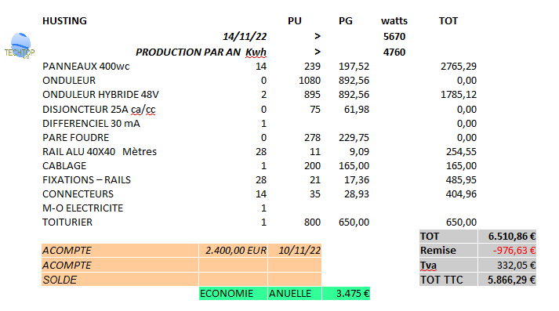Click the PARE FOUDRE label
559x311 pixels.
[x=75, y=138]
